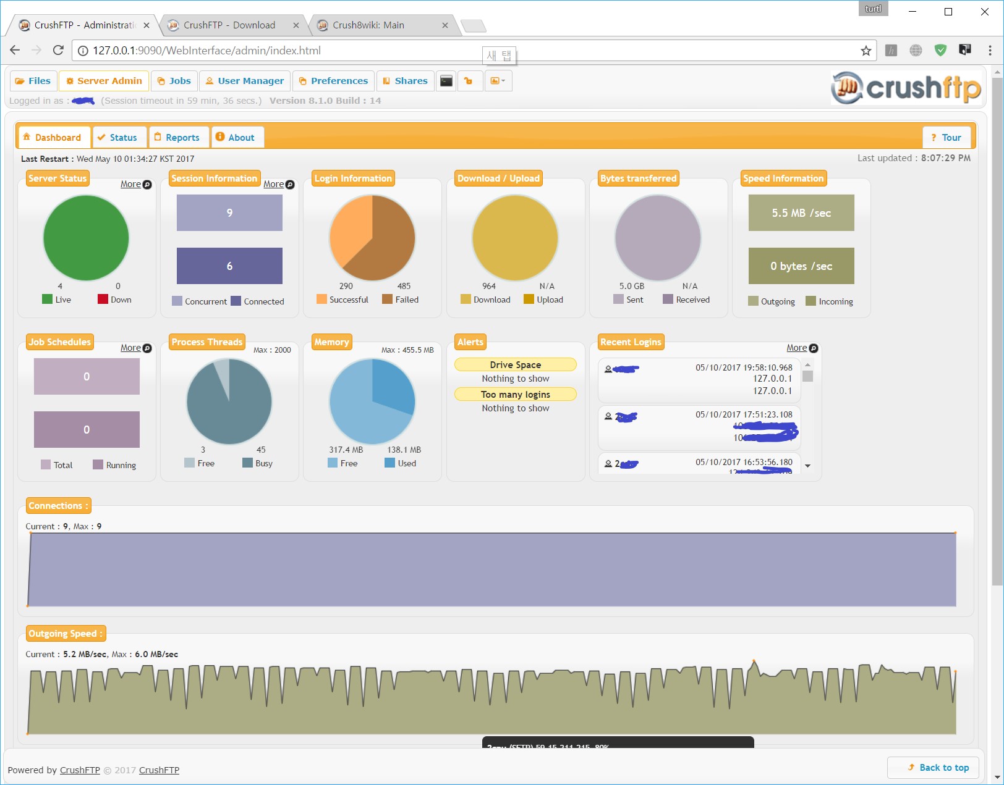The image size is (1004, 785).
Task: Open the CrushFTP link after 2017 copyright
Action: tap(159, 770)
